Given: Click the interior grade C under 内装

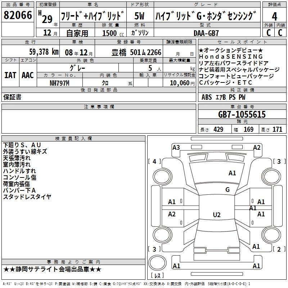Looking at the screenshot, I should (280, 32).
